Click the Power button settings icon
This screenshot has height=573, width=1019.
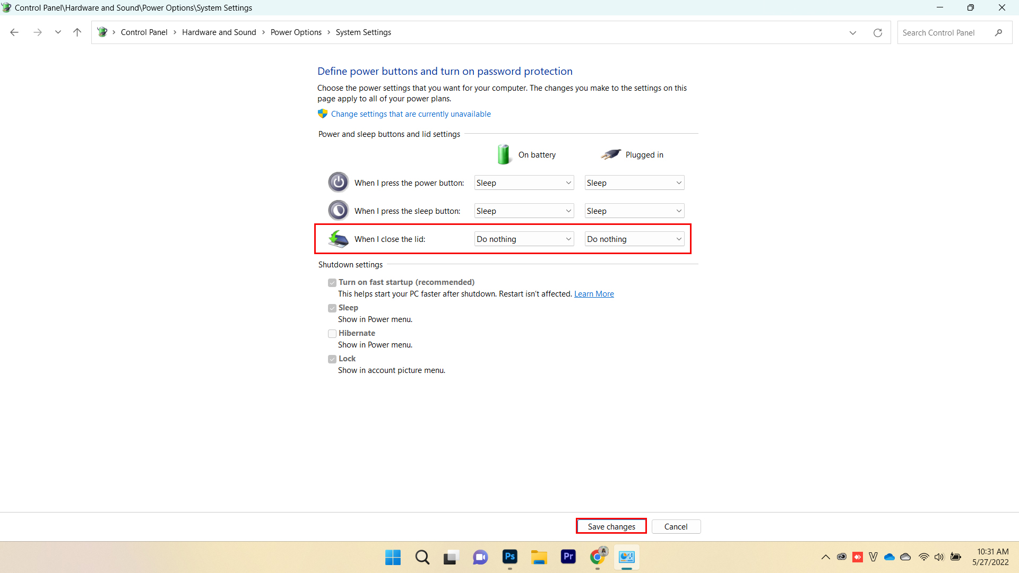point(338,182)
